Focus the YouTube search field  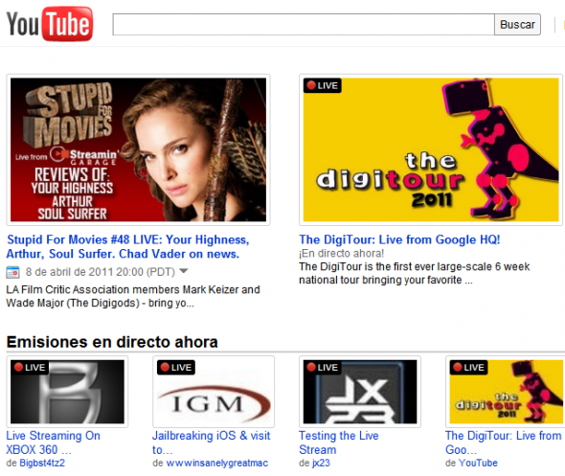[x=304, y=25]
